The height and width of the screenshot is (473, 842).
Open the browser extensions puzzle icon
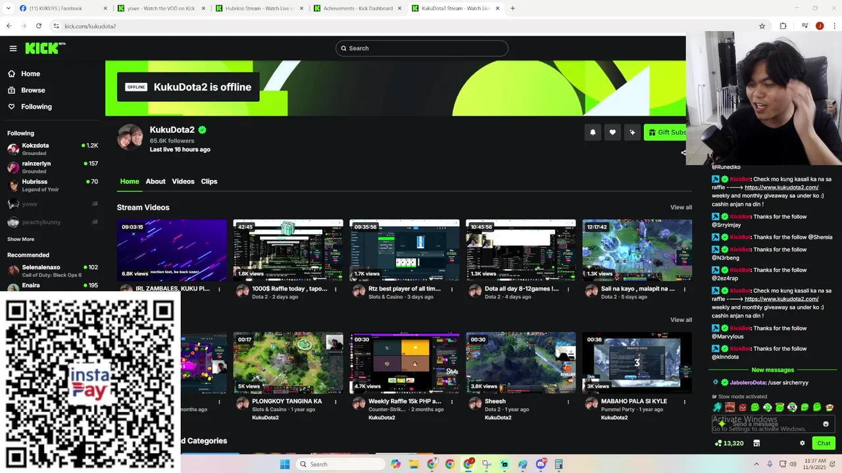(x=783, y=26)
